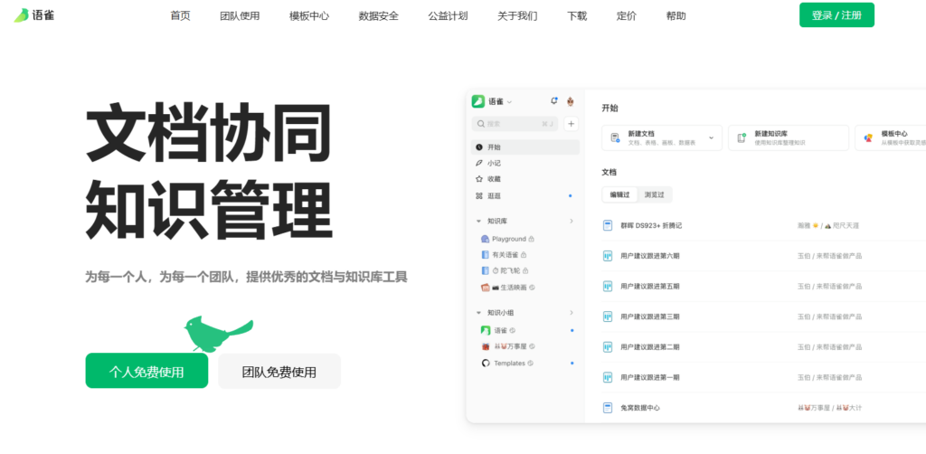Image resolution: width=926 pixels, height=454 pixels.
Task: Open document title 用户建议跟进第三期
Action: point(650,317)
